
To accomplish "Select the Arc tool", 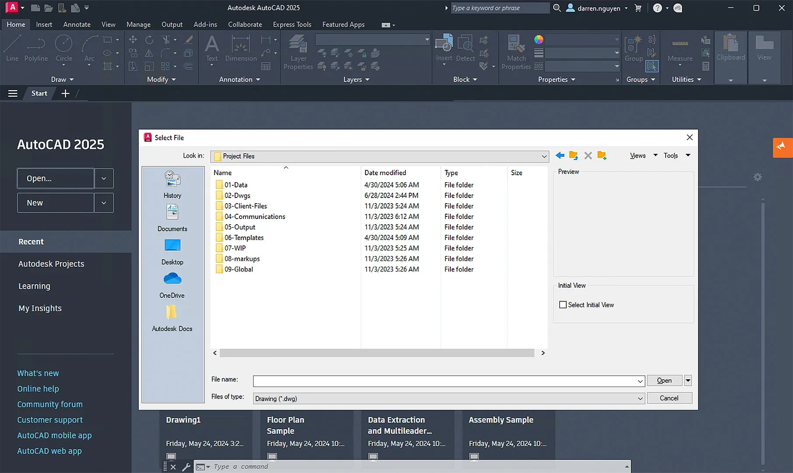I will [89, 47].
